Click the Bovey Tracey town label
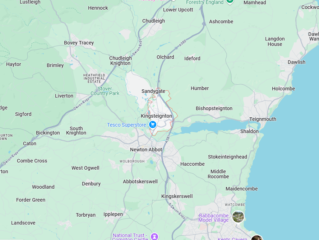319x240 pixels. coord(79,43)
